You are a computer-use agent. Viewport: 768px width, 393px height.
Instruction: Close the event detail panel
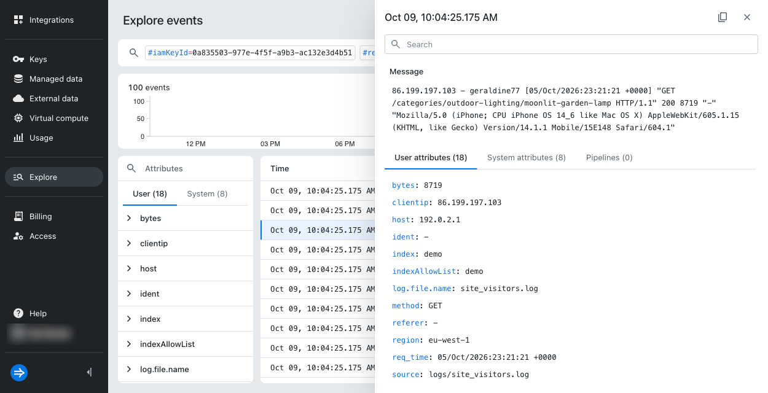tap(747, 17)
